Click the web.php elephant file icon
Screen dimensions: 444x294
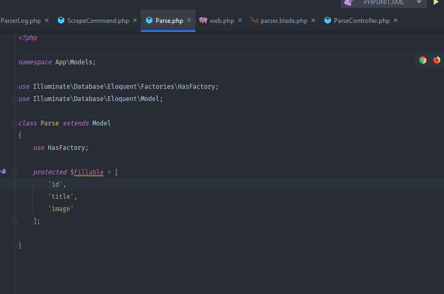[x=203, y=20]
